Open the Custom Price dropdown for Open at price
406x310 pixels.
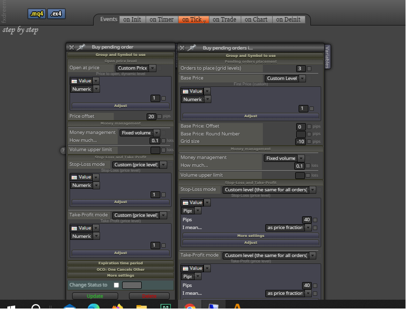tap(136, 68)
